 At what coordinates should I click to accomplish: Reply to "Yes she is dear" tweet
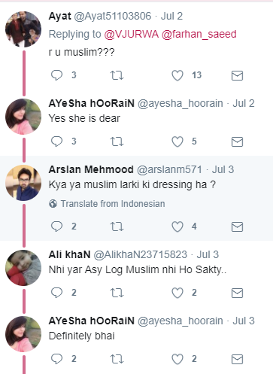point(56,141)
